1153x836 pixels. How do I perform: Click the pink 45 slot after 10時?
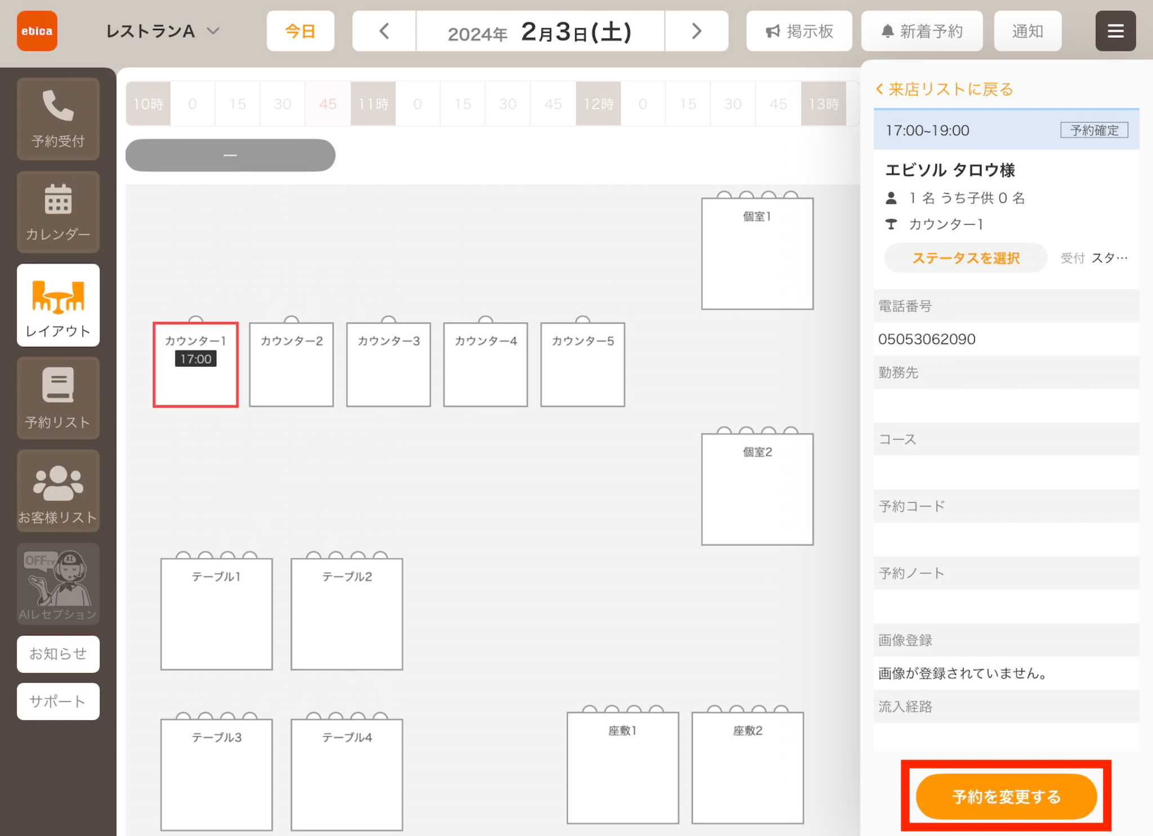pos(328,104)
